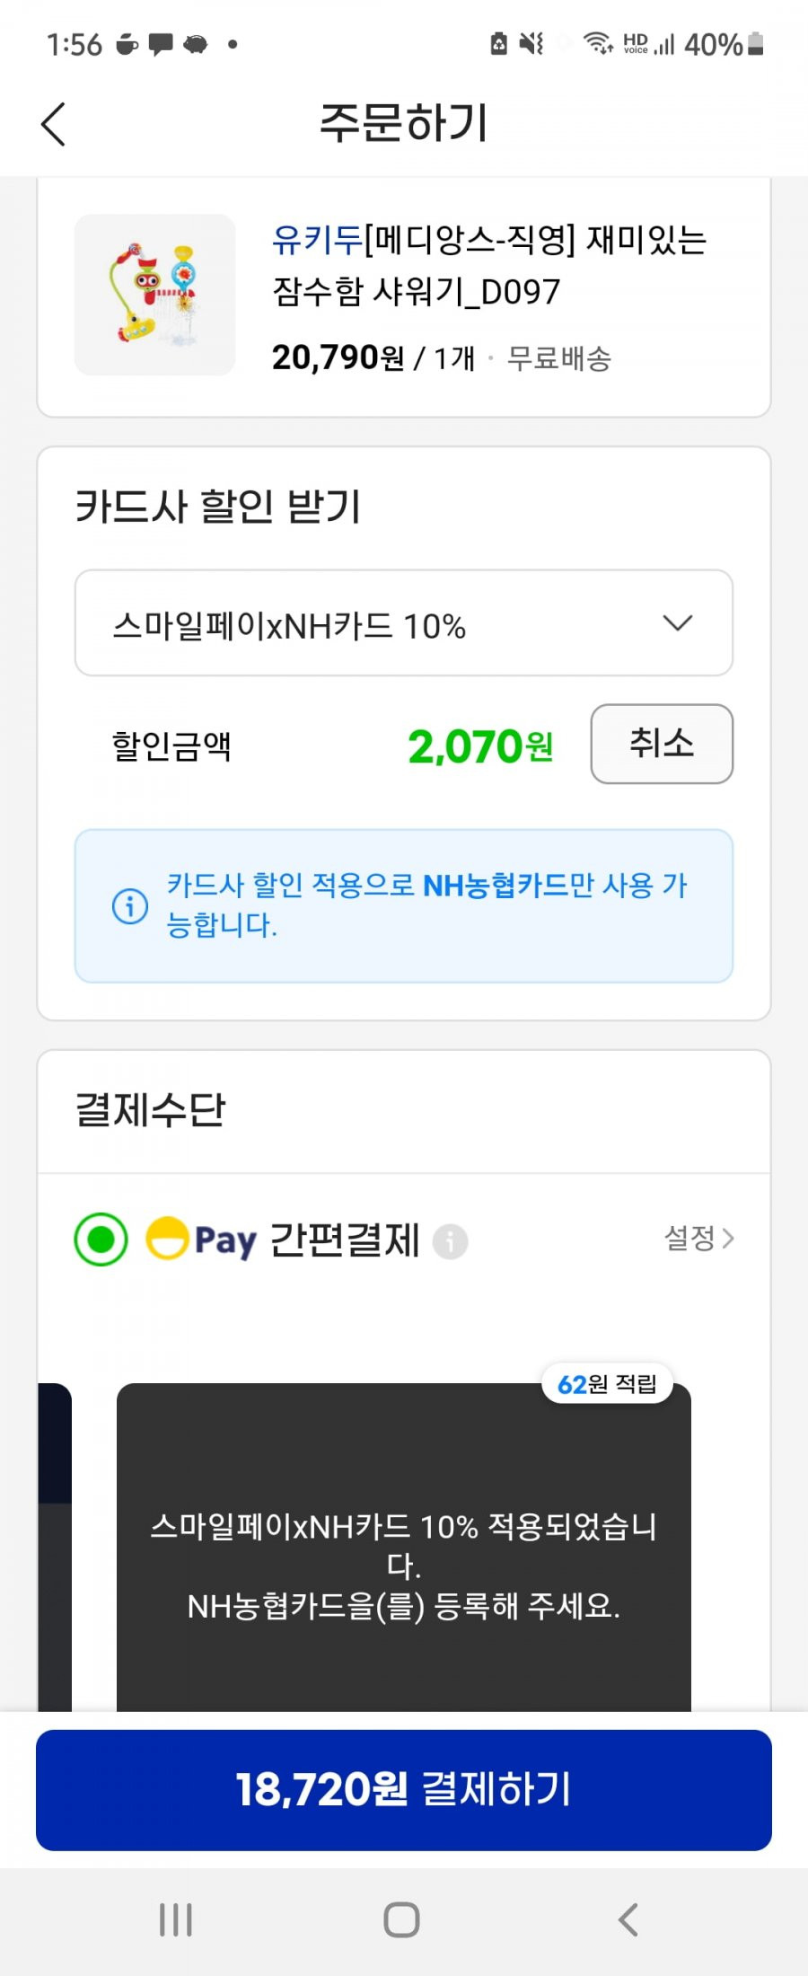Tap the system back navigation button
Viewport: 808px width, 1976px height.
pyautogui.click(x=628, y=1920)
